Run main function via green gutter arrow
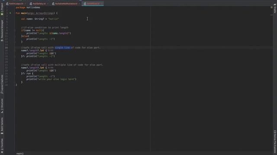The width and height of the screenshot is (277, 155). pyautogui.click(x=10, y=13)
